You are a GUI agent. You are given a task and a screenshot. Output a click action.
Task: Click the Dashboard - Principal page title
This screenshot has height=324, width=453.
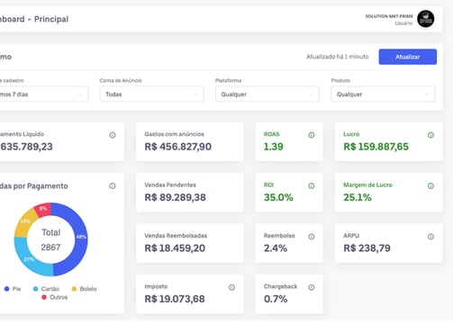(34, 19)
